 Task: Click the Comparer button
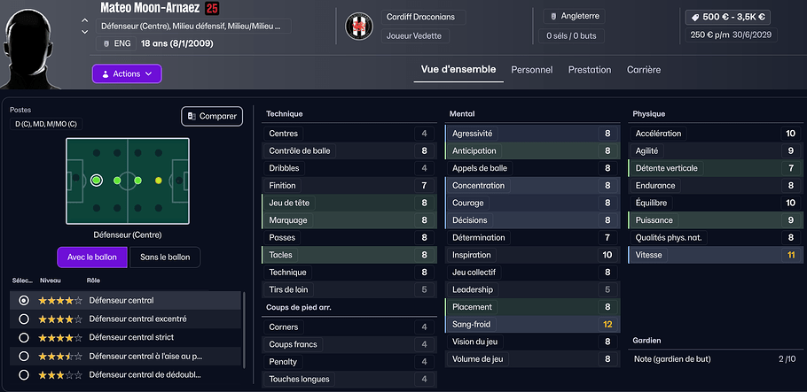tap(212, 116)
